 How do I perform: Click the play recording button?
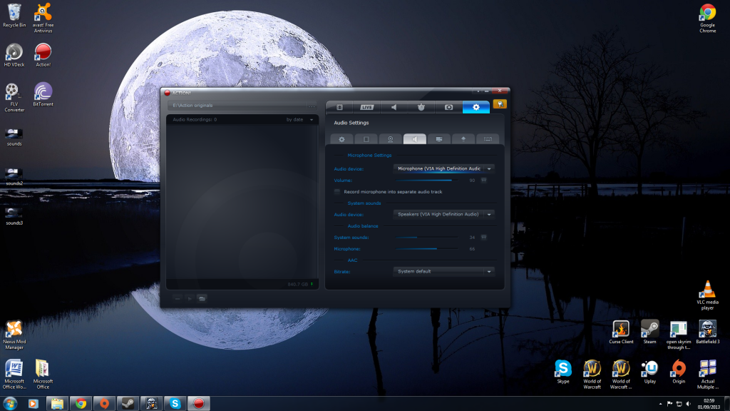click(x=190, y=298)
